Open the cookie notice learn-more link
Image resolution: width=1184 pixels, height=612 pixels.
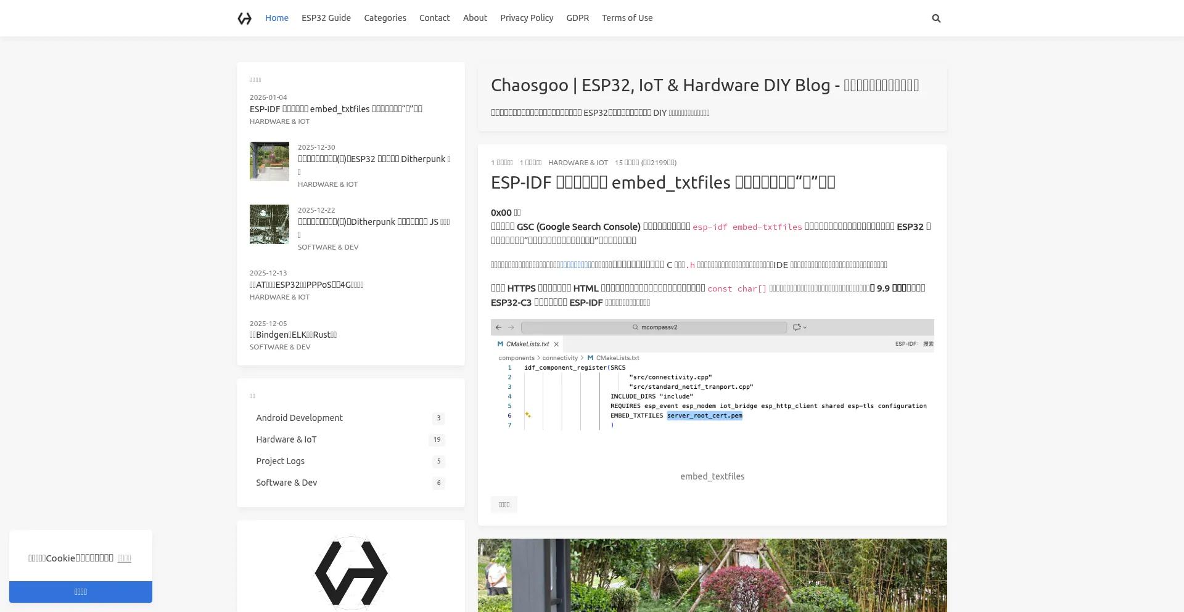tap(124, 558)
